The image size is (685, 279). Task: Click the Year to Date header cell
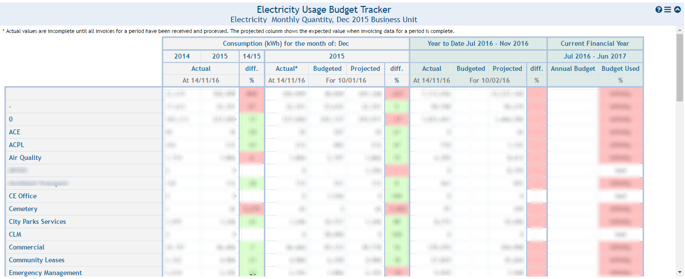coord(478,43)
